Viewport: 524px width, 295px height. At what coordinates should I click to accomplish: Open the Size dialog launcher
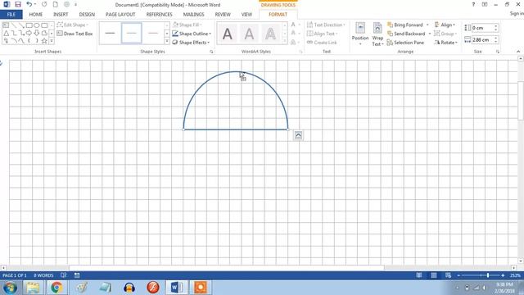(x=498, y=52)
